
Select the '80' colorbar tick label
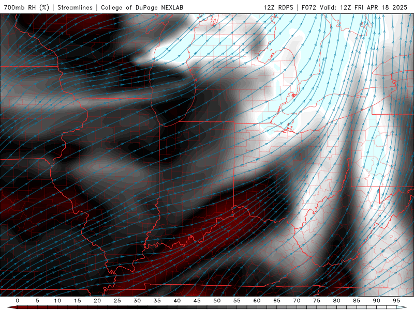(x=336, y=301)
